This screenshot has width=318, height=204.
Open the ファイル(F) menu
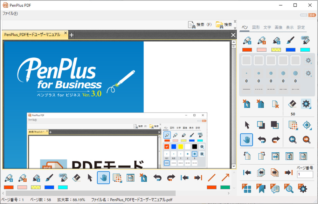10,14
